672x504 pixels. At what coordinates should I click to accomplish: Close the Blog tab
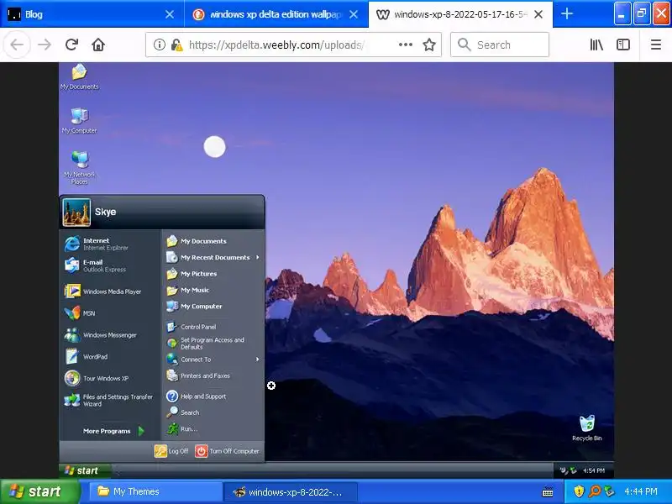[x=170, y=14]
